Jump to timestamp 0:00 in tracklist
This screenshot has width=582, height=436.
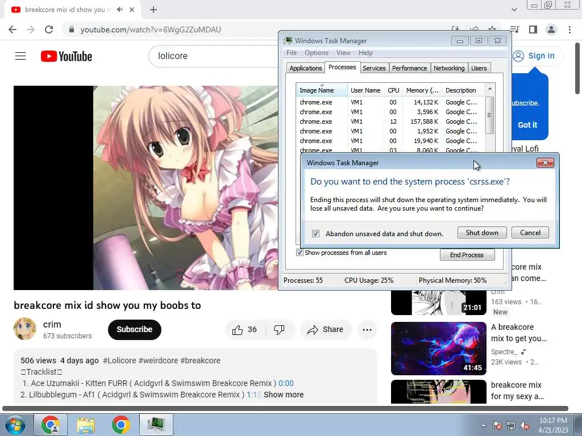click(286, 383)
